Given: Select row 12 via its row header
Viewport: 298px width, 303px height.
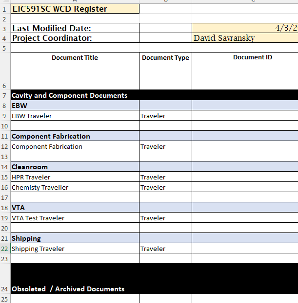Looking at the screenshot, I should (5, 146).
